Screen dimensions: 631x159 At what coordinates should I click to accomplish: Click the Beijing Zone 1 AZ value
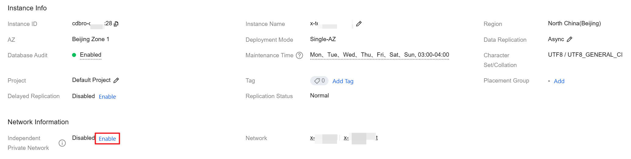pos(90,39)
